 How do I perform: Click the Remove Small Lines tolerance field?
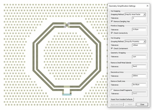[x=139, y=85]
